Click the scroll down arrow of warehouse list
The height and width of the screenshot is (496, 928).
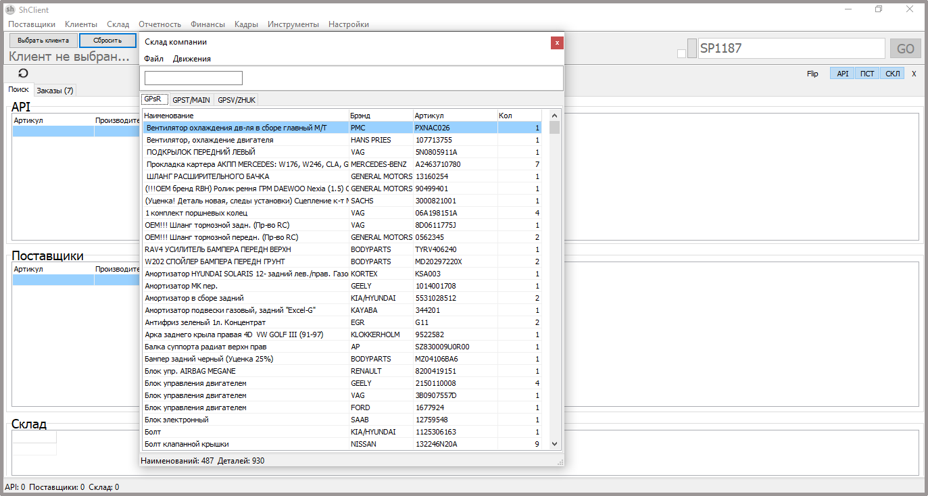pyautogui.click(x=554, y=444)
